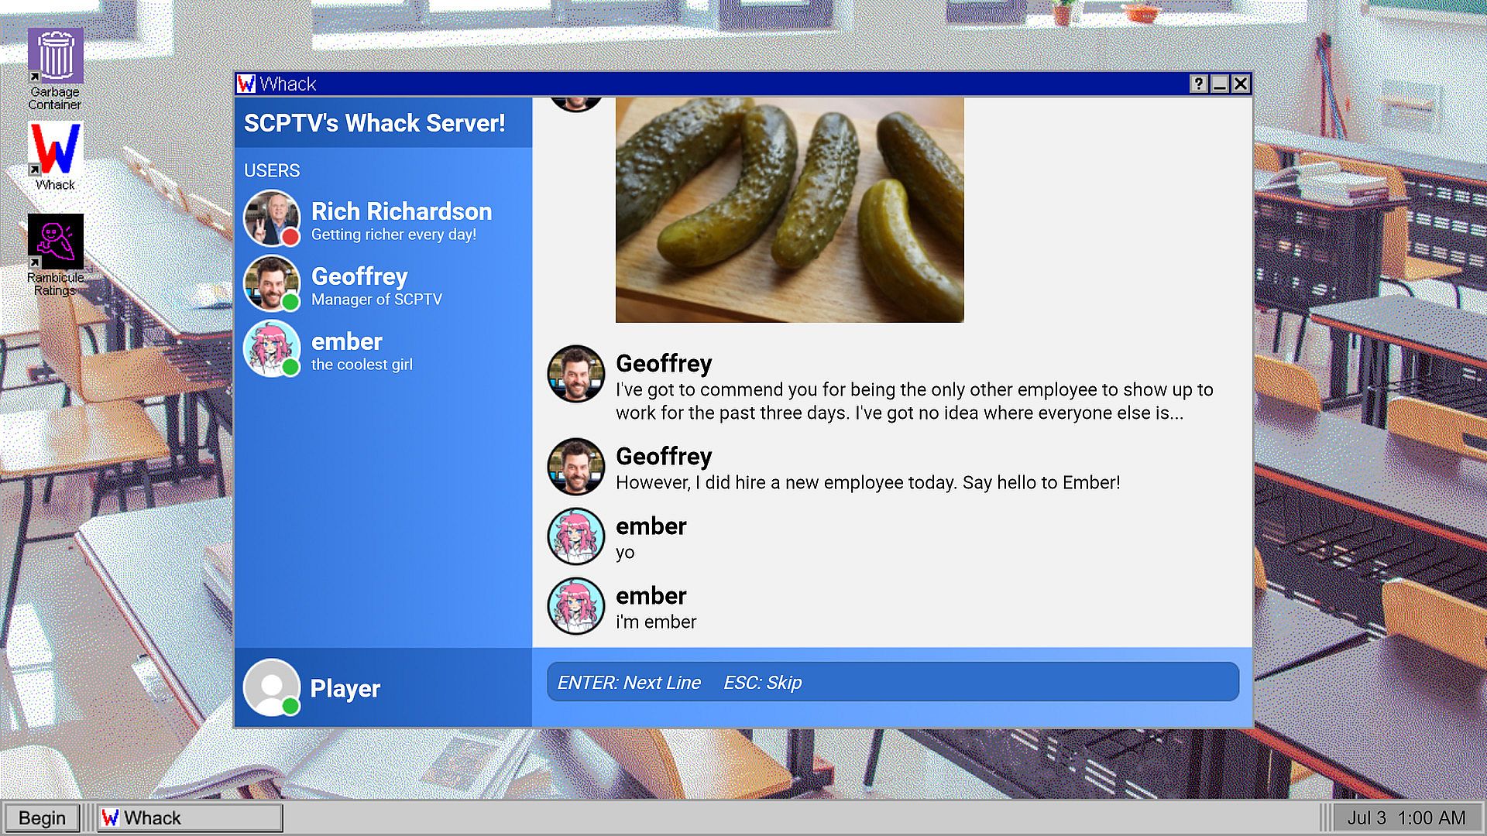Minimize the Whack window
This screenshot has height=836, width=1487.
[x=1219, y=84]
